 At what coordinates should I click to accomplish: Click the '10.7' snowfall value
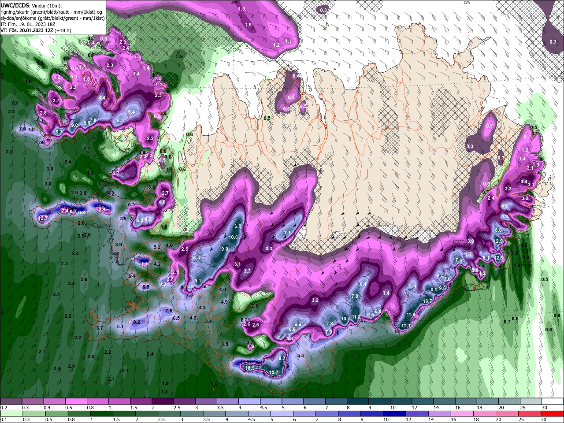(427, 301)
